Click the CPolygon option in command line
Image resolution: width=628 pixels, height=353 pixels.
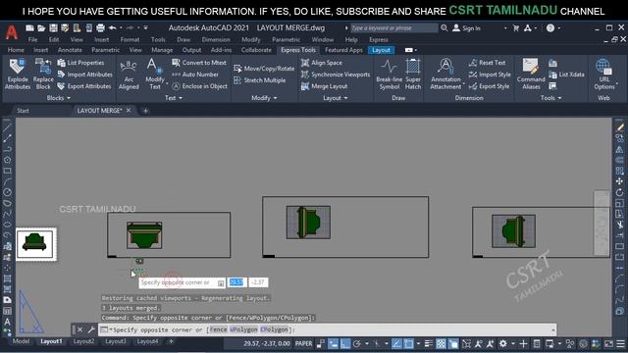[274, 329]
